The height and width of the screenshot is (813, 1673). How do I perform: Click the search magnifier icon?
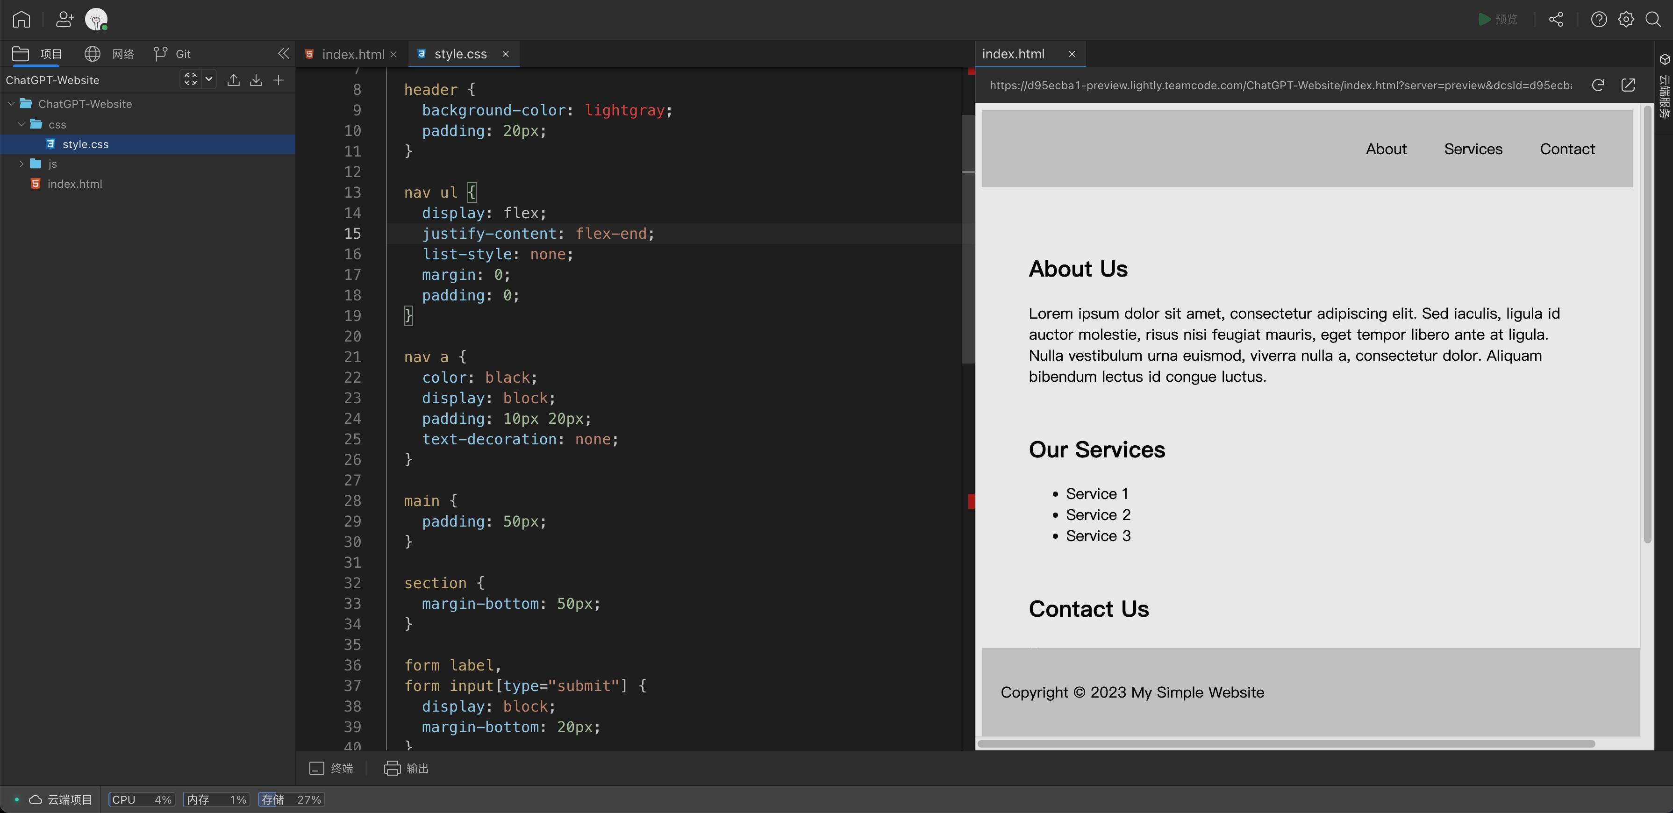[1653, 20]
